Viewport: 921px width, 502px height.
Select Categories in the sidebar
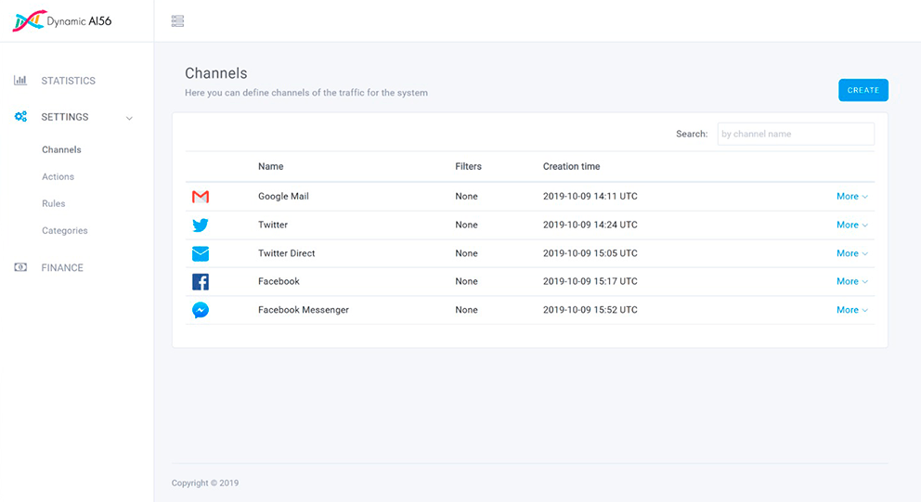[x=65, y=230]
